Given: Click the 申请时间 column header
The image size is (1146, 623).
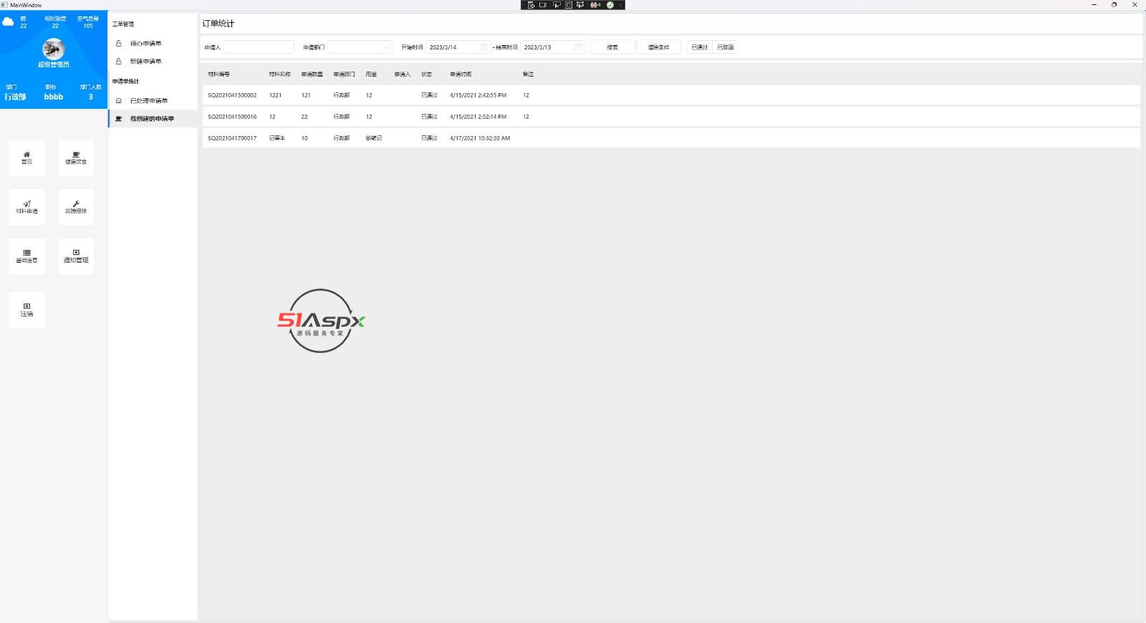Looking at the screenshot, I should coord(461,74).
